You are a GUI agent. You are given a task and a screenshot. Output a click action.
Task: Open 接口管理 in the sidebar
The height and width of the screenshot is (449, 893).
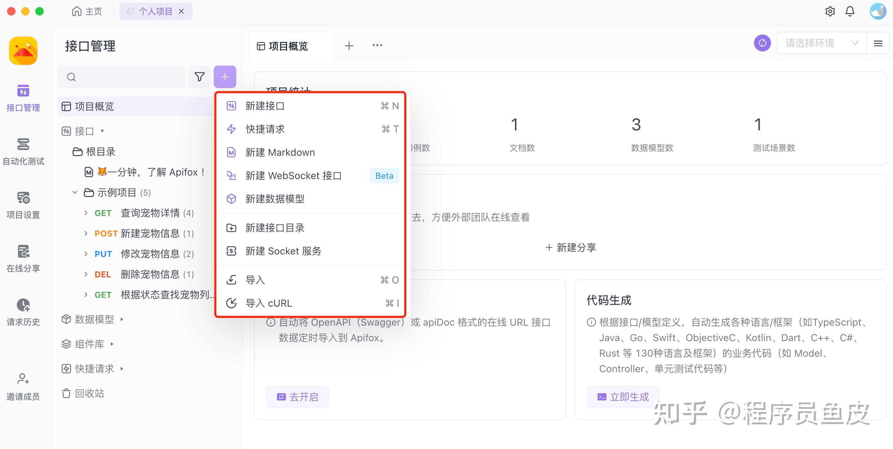[23, 98]
